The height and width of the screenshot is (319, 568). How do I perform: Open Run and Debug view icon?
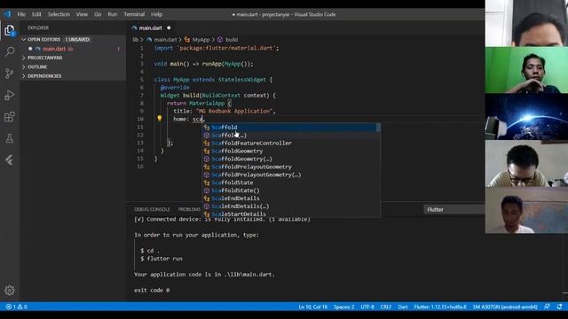tap(10, 95)
